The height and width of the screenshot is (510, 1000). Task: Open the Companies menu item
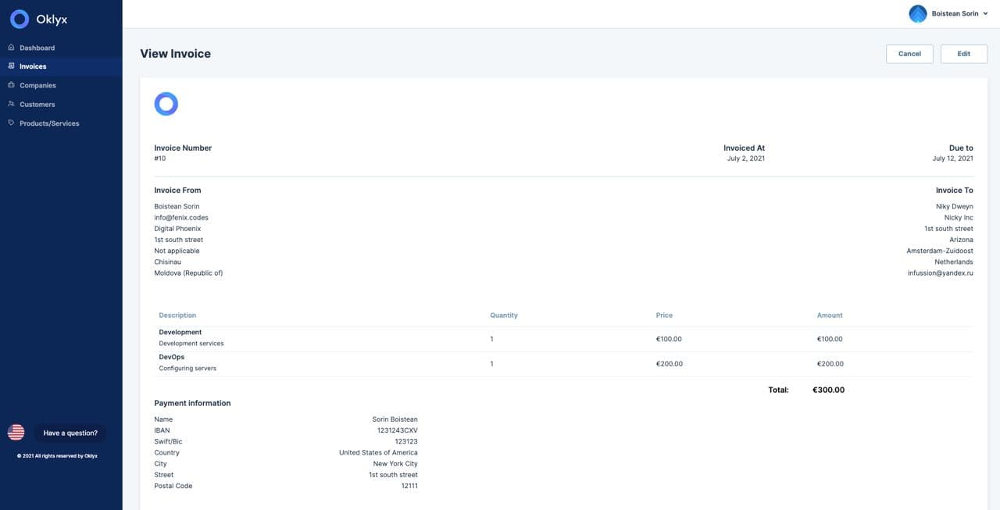pyautogui.click(x=37, y=85)
